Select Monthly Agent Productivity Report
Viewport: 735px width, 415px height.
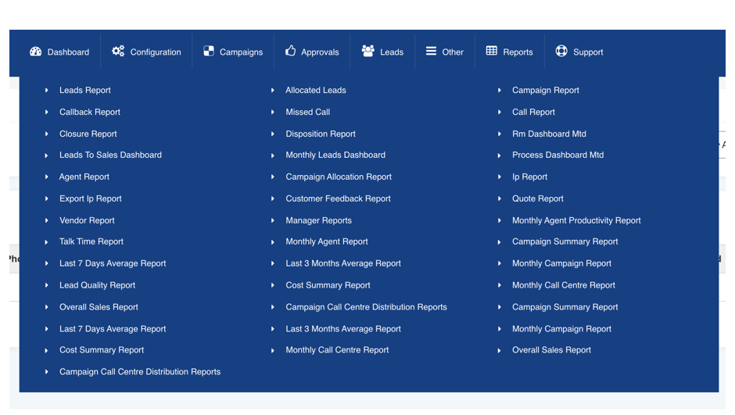point(576,221)
